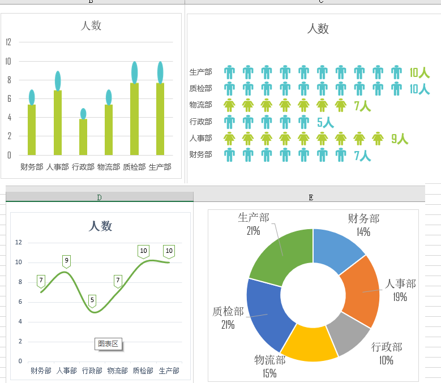Click the 7人 value in 物流部 row
Screen dimensions: 441x383
tap(362, 106)
